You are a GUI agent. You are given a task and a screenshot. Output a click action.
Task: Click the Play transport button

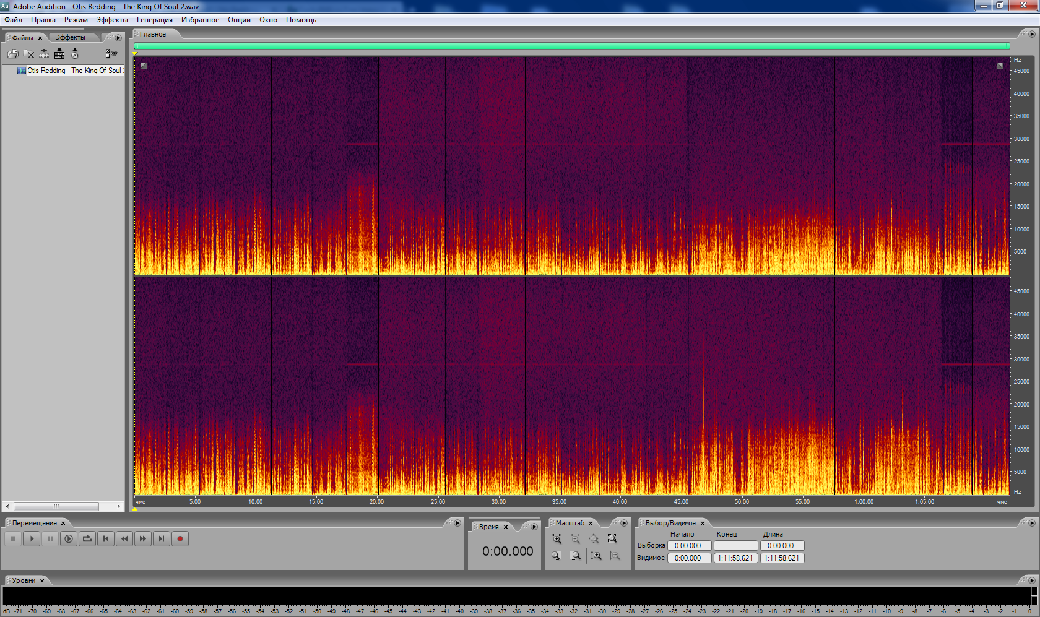[x=32, y=539]
